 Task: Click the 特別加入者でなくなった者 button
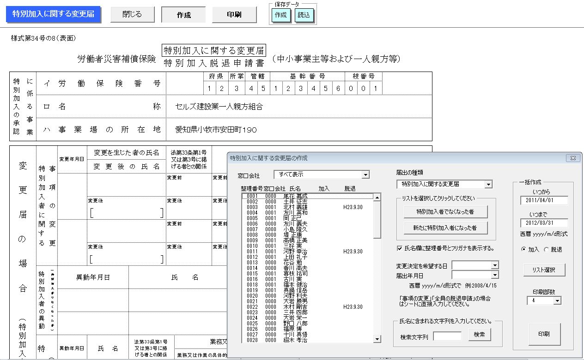pos(445,212)
